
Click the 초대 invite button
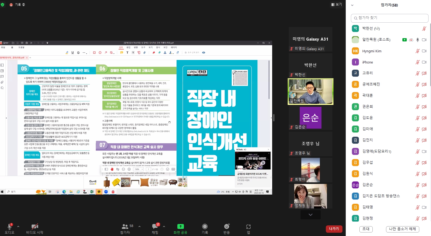pos(366,229)
